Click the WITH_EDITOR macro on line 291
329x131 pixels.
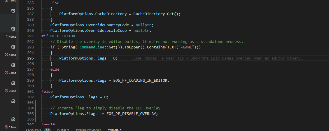(62, 36)
